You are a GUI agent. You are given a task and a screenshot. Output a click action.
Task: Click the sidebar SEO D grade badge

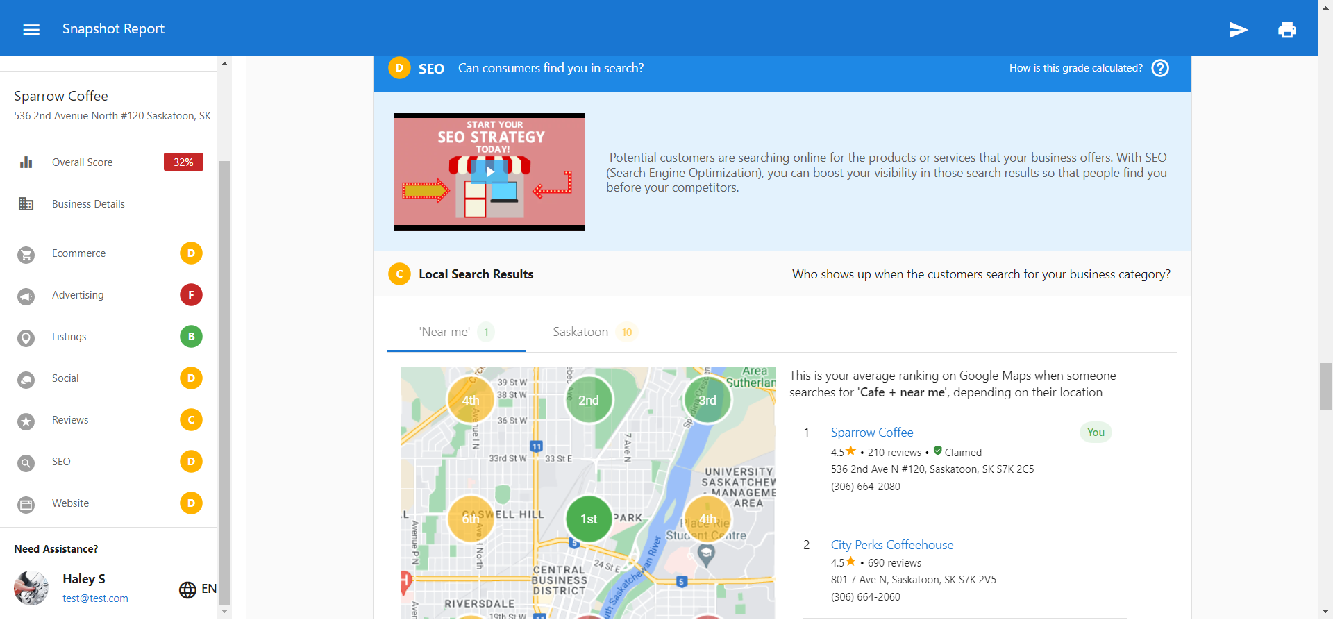191,462
